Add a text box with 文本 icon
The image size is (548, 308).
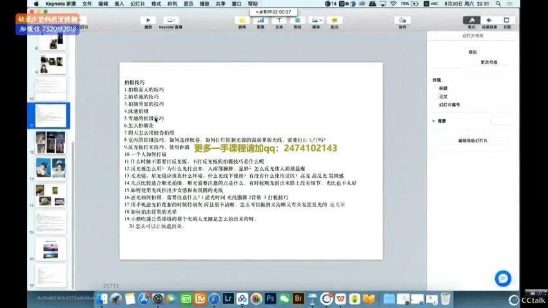[279, 20]
